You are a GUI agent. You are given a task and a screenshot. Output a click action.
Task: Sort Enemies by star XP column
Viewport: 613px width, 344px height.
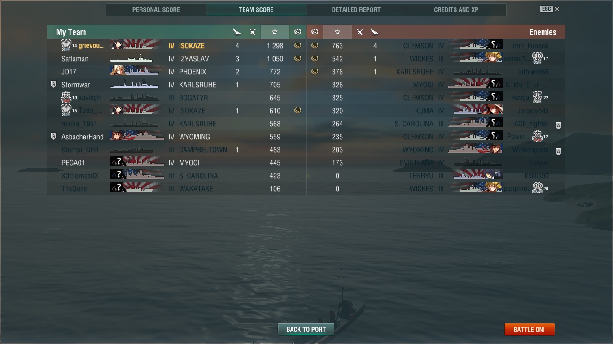click(x=337, y=32)
